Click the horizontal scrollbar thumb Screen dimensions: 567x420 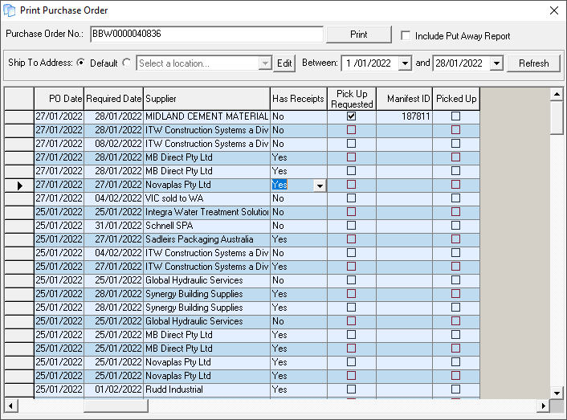pyautogui.click(x=116, y=406)
